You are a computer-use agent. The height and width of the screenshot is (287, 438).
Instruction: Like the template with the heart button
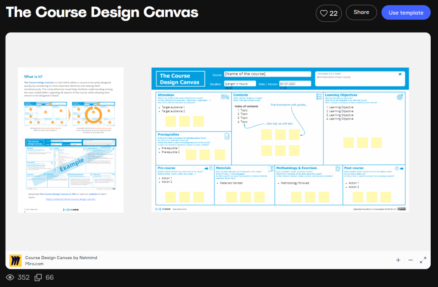328,13
